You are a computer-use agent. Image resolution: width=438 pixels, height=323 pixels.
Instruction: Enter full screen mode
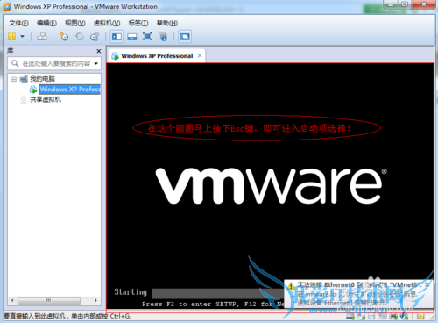pos(147,37)
